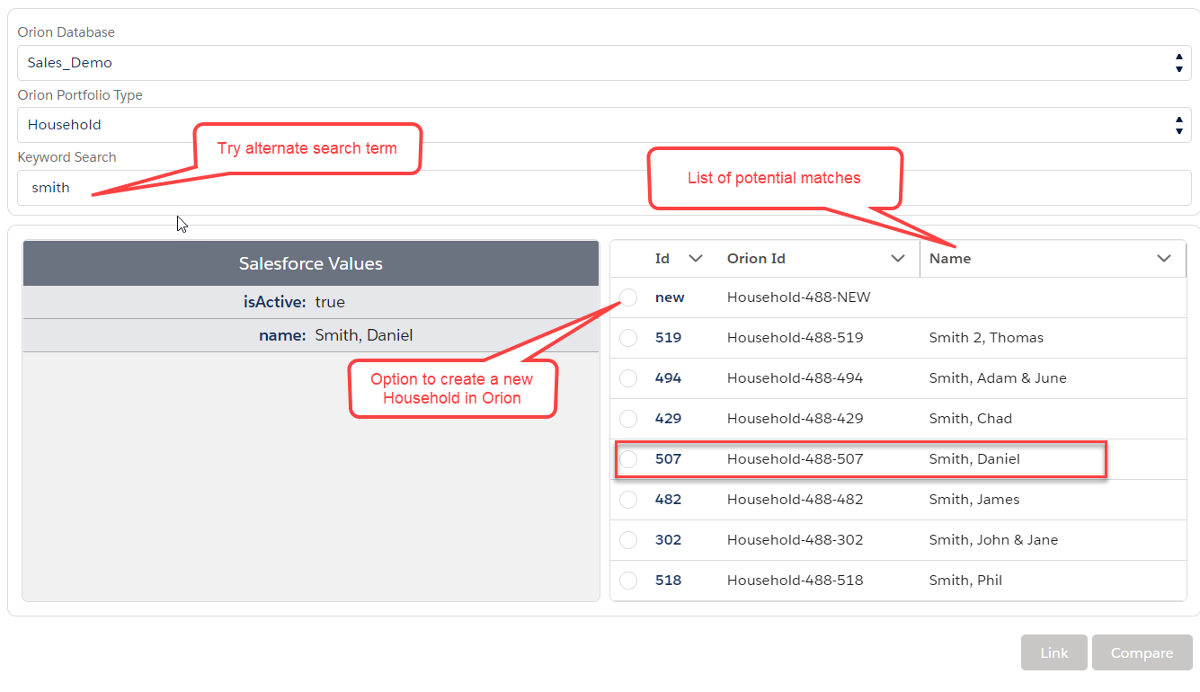Click Id 482 in the table

pos(668,500)
